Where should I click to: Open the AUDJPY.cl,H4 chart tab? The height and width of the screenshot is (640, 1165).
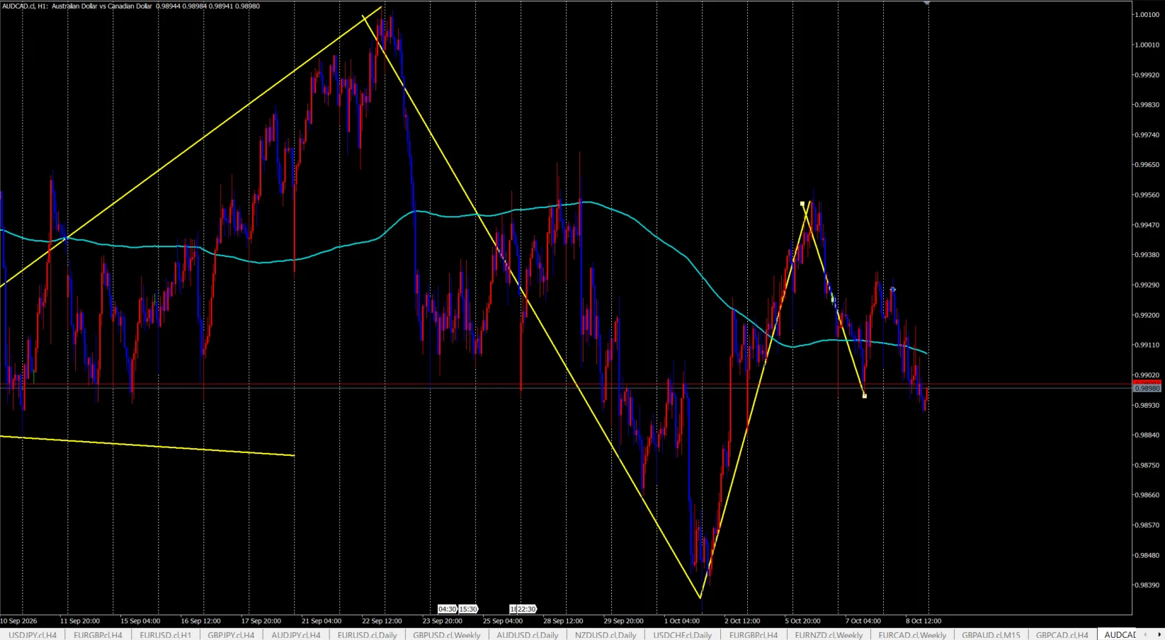295,635
